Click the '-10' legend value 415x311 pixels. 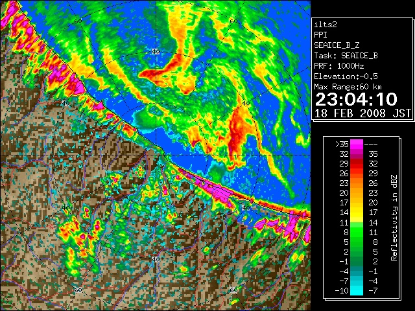(x=342, y=291)
